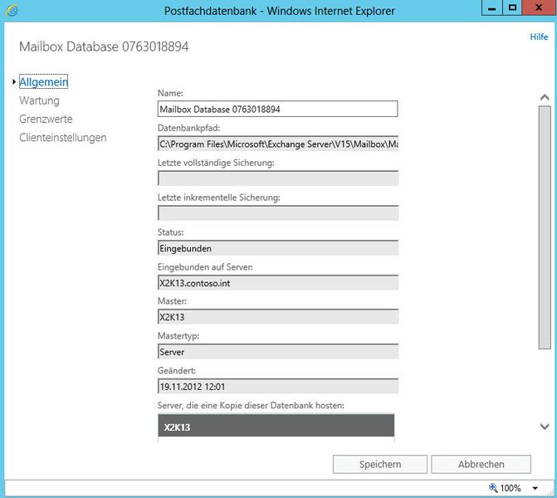Click the Mastertyp field showing Server

click(278, 352)
